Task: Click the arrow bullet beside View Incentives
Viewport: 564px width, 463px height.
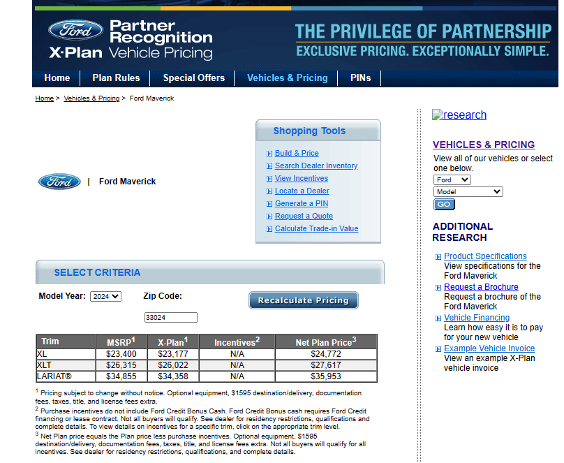Action: 269,179
